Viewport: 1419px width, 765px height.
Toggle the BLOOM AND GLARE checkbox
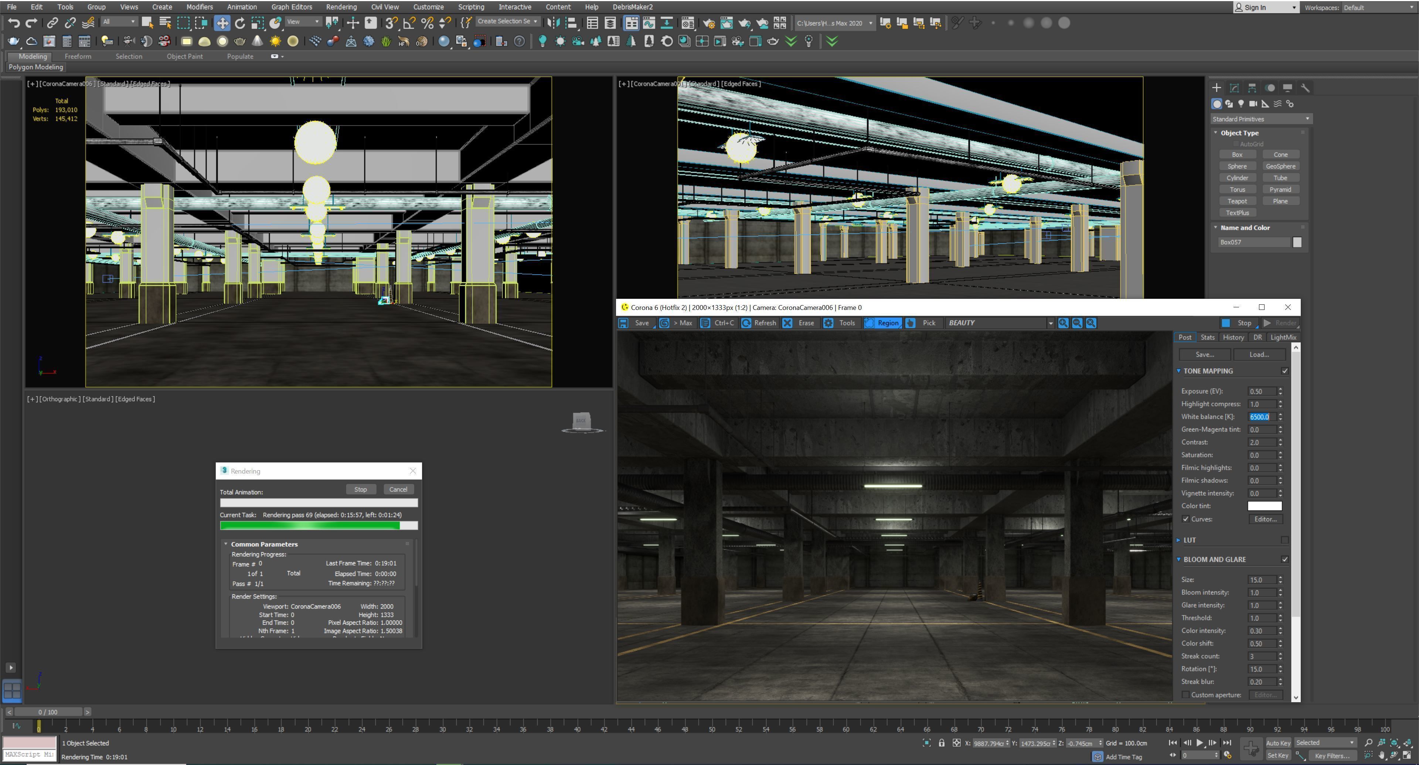(x=1285, y=560)
